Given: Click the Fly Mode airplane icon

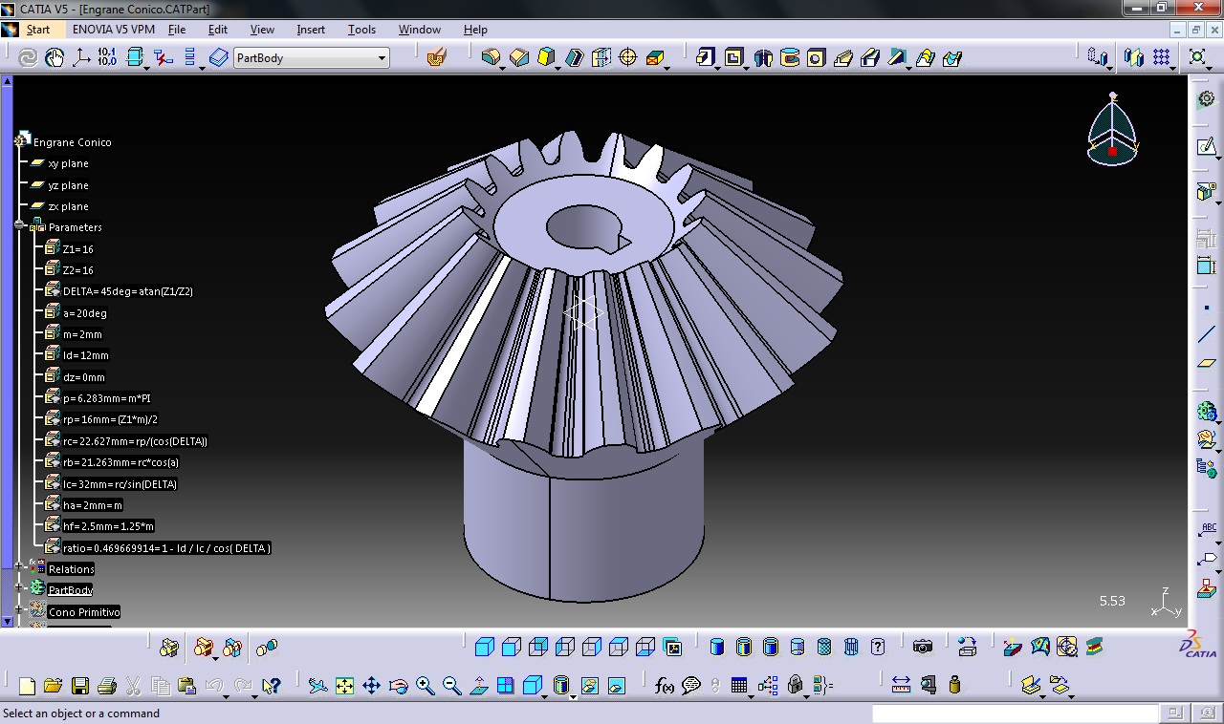Looking at the screenshot, I should click(317, 686).
